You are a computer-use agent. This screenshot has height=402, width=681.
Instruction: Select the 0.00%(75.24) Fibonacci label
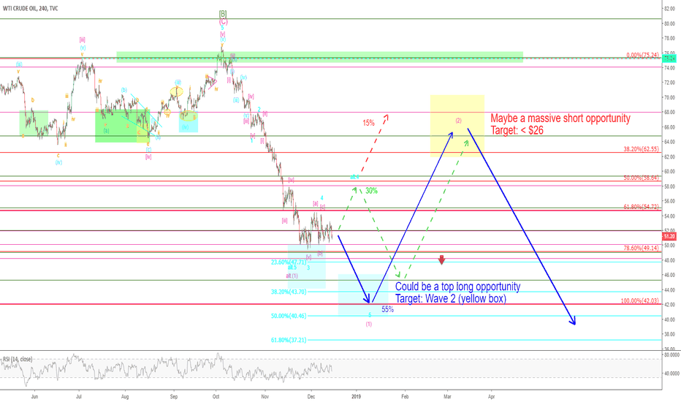click(x=642, y=56)
